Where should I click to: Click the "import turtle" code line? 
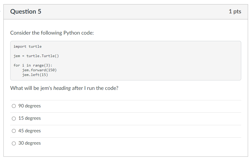pyautogui.click(x=28, y=47)
